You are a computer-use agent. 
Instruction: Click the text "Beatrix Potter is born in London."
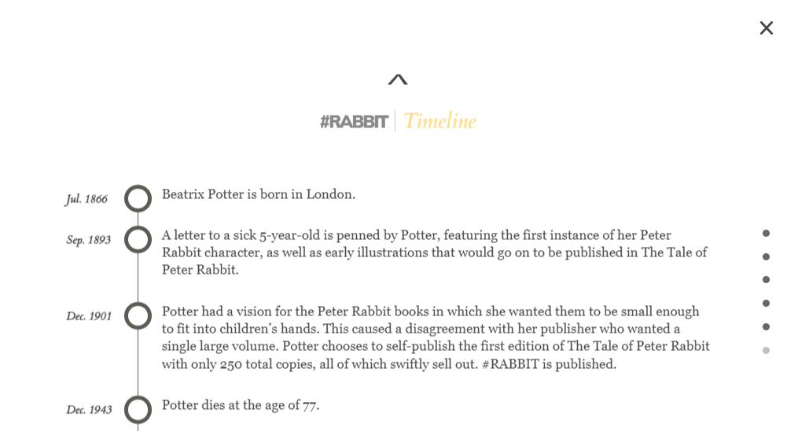259,194
